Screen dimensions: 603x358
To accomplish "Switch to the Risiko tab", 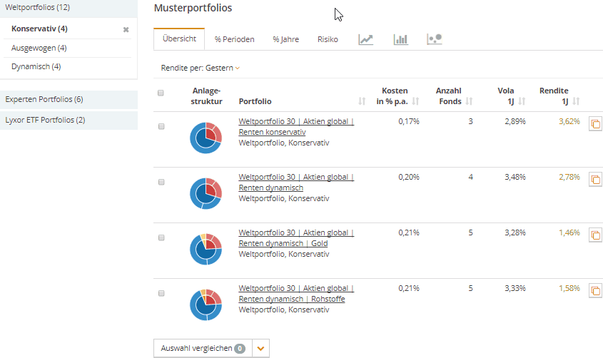I will (328, 39).
